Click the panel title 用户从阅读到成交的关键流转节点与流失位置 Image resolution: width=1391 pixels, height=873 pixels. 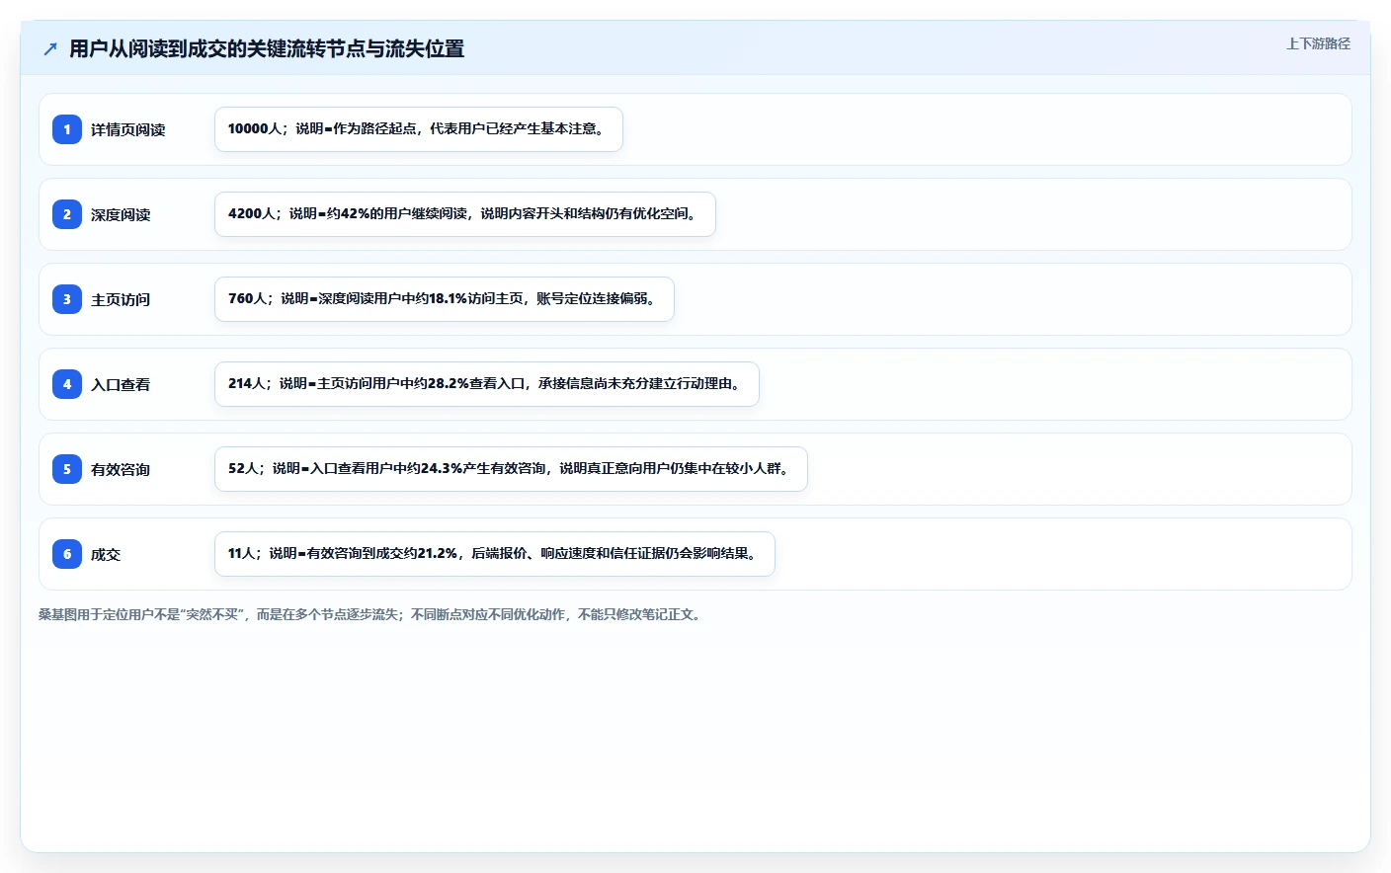tap(267, 49)
